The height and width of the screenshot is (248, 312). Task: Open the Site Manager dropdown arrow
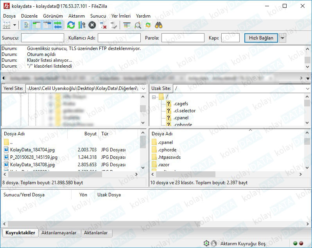pyautogui.click(x=14, y=25)
